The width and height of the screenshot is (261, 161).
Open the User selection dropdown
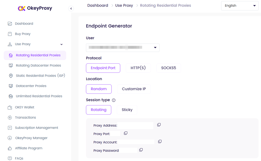pyautogui.click(x=123, y=48)
